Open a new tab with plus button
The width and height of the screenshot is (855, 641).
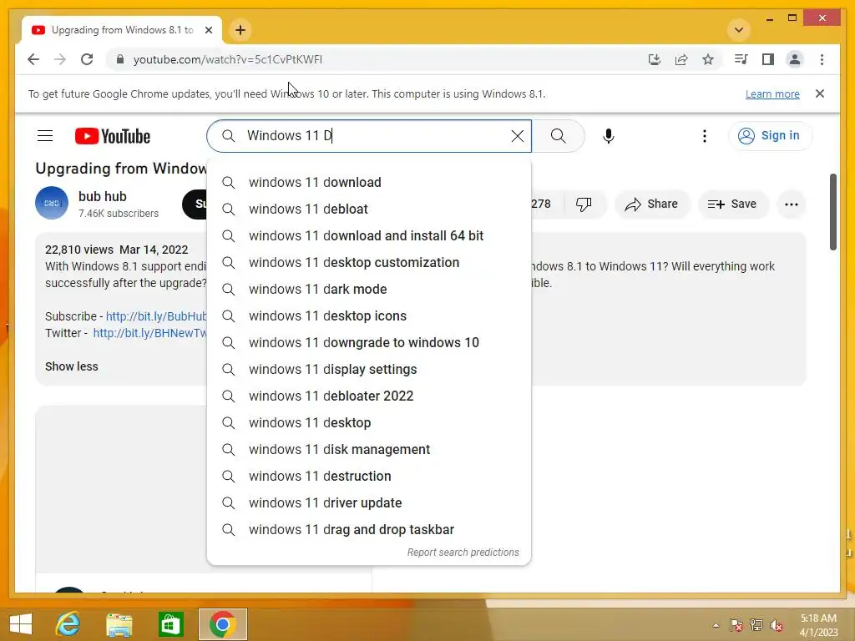coord(240,30)
